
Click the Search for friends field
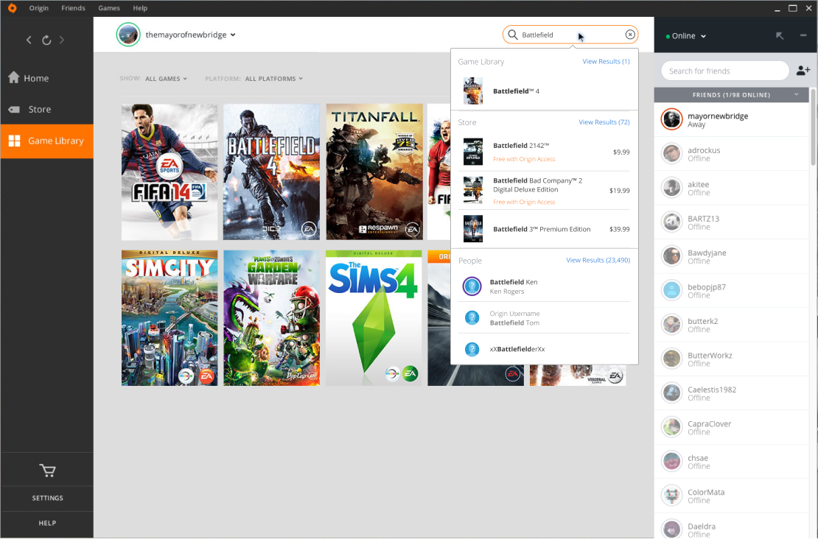tap(724, 71)
